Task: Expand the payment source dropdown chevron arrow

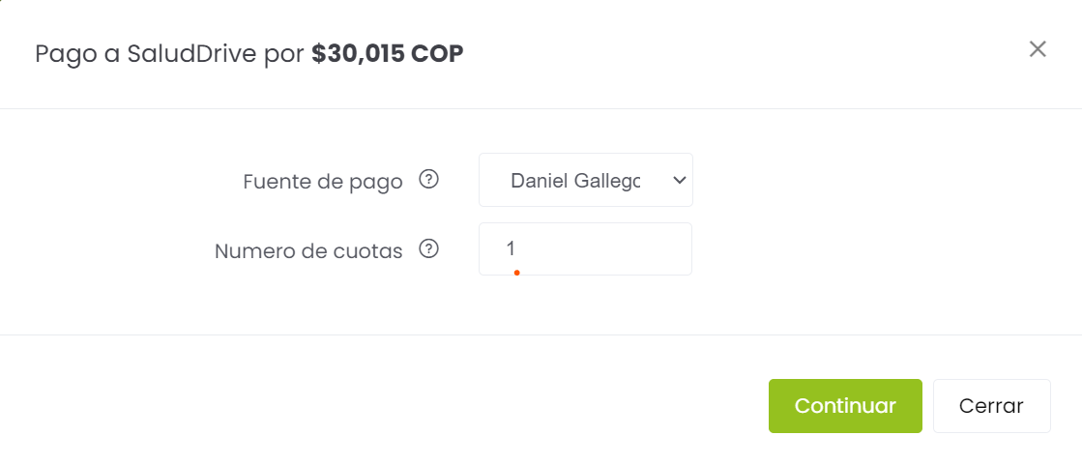Action: click(679, 180)
